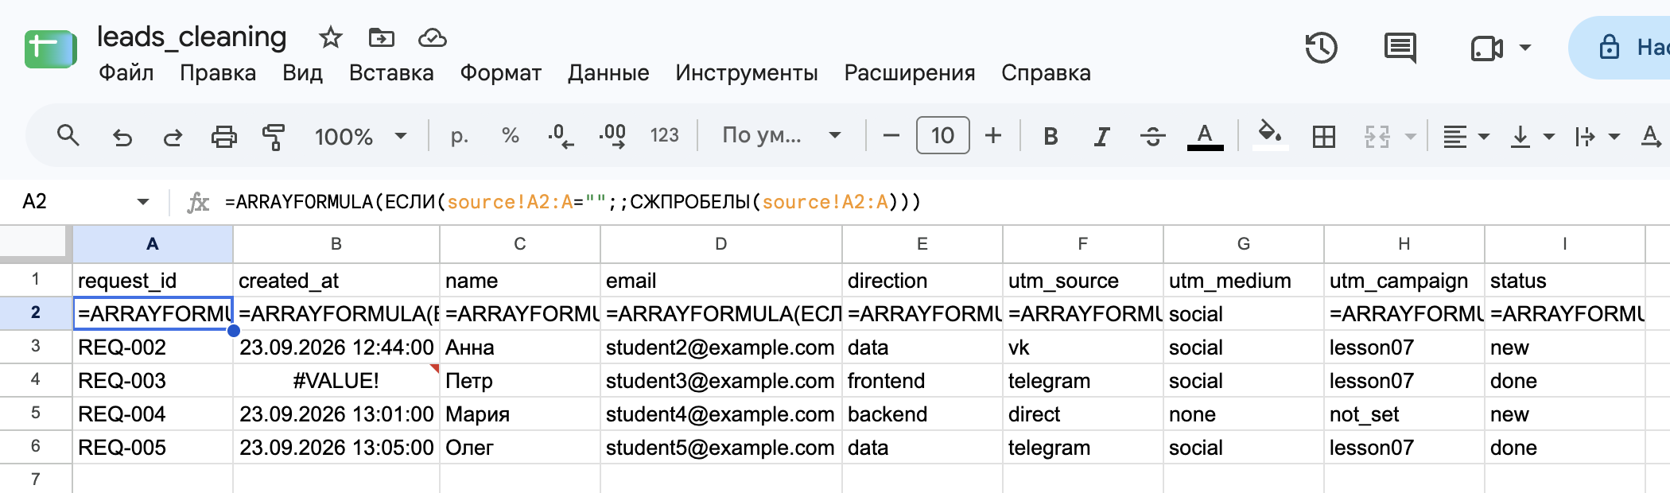Open the Справка menu
Image resolution: width=1670 pixels, height=493 pixels.
(x=1046, y=73)
